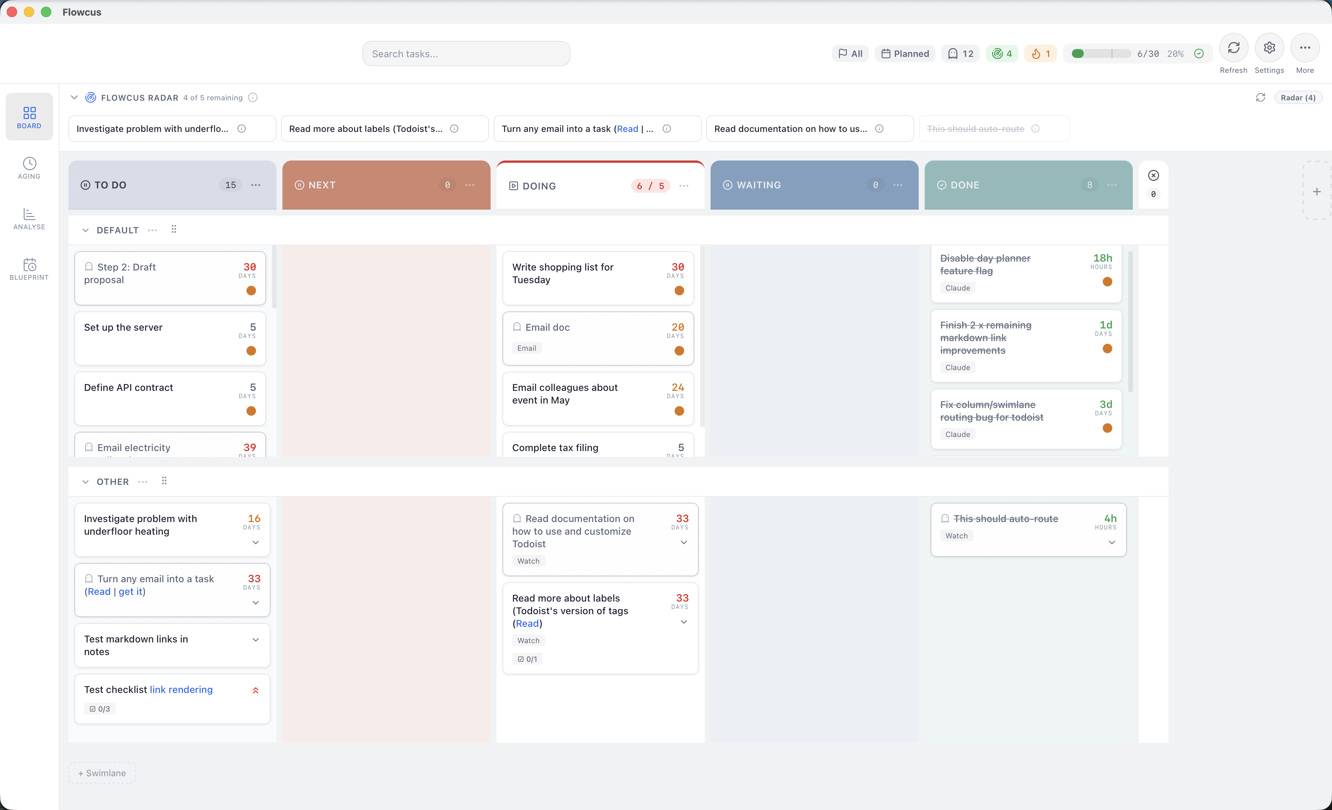
Task: Click the Search tasks input field
Action: [x=466, y=54]
